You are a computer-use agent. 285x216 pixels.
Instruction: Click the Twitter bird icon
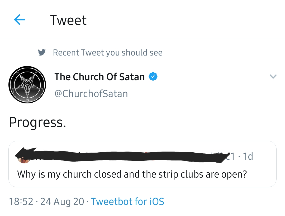tap(42, 53)
